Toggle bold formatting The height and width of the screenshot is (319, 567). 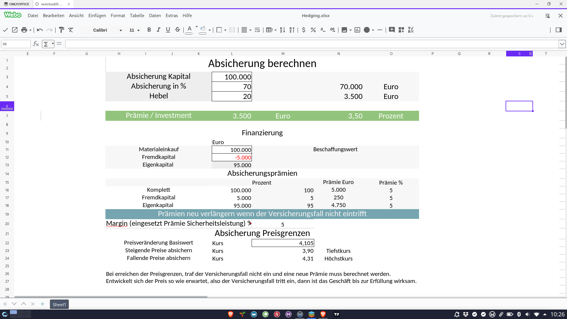pos(149,30)
